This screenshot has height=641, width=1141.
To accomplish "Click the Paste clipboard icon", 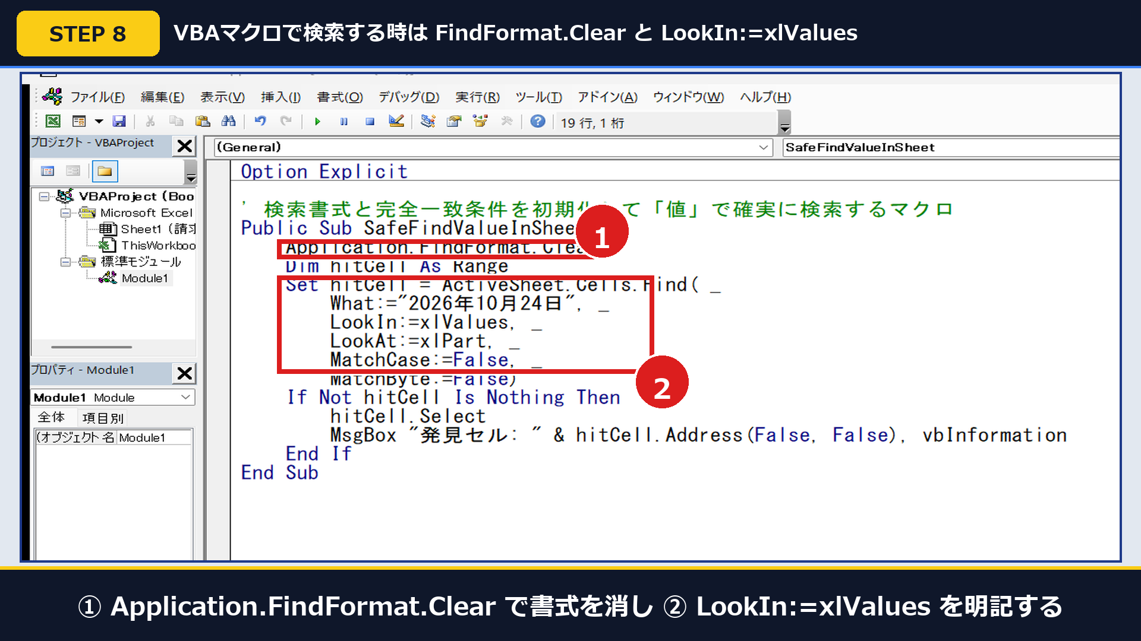I will click(x=203, y=122).
